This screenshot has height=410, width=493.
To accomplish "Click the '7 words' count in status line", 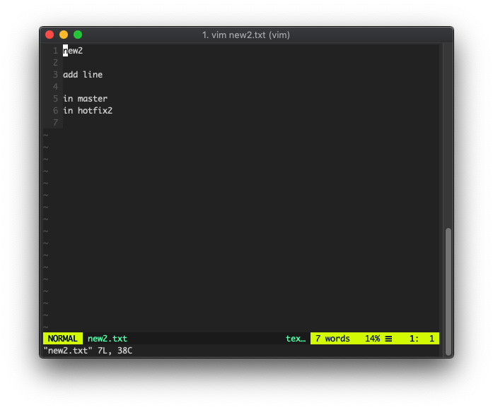I will pos(332,339).
